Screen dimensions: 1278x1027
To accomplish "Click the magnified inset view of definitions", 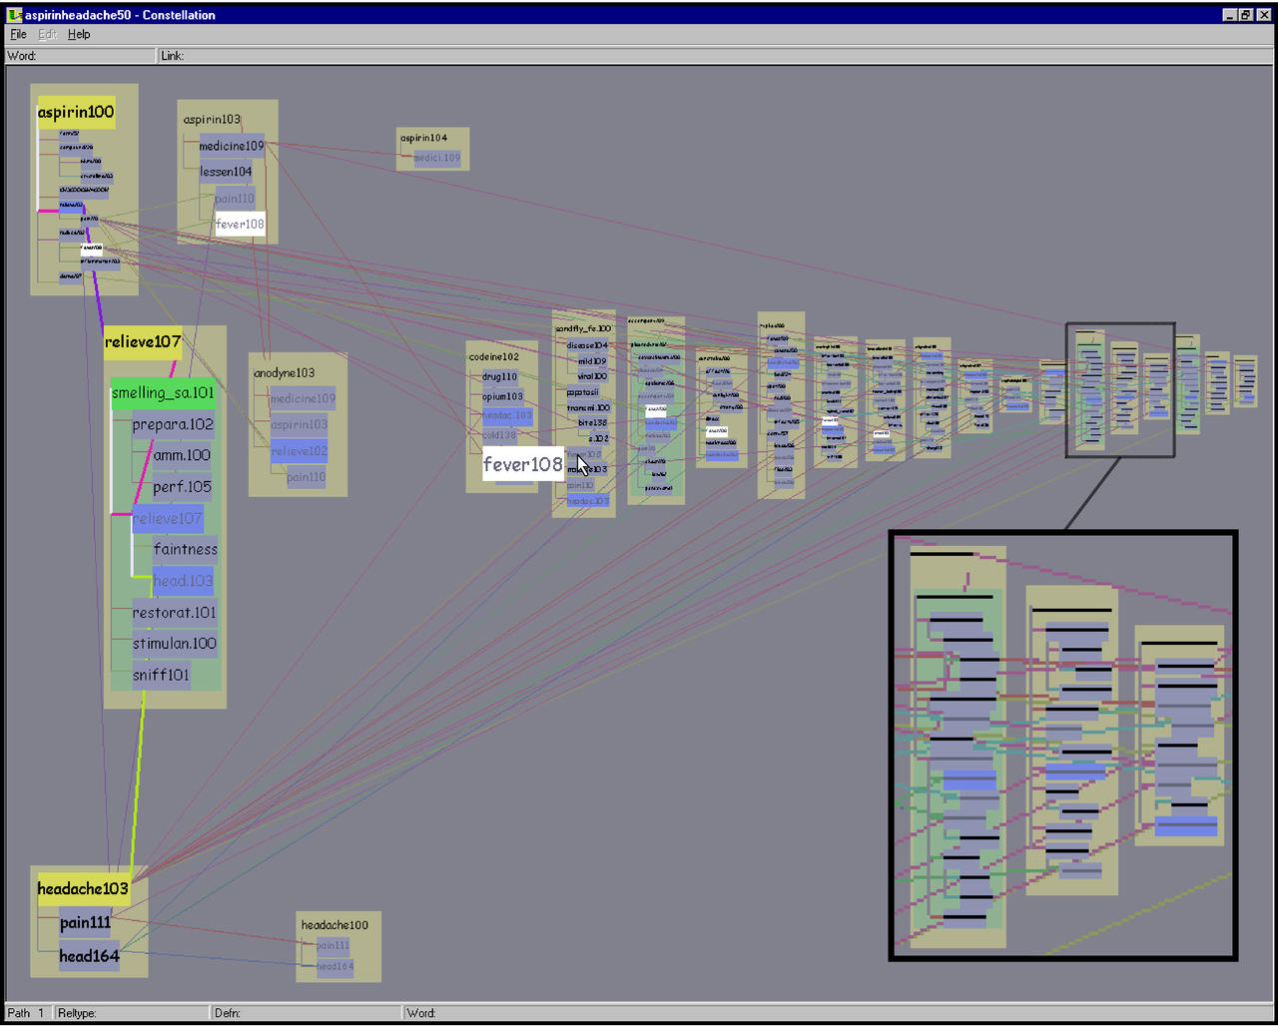I will point(1062,746).
